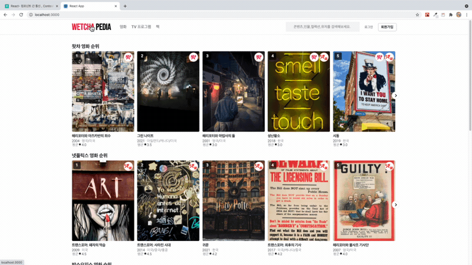472x265 pixels.
Task: Open the I Want You To Stay Home poster
Action: 364,91
